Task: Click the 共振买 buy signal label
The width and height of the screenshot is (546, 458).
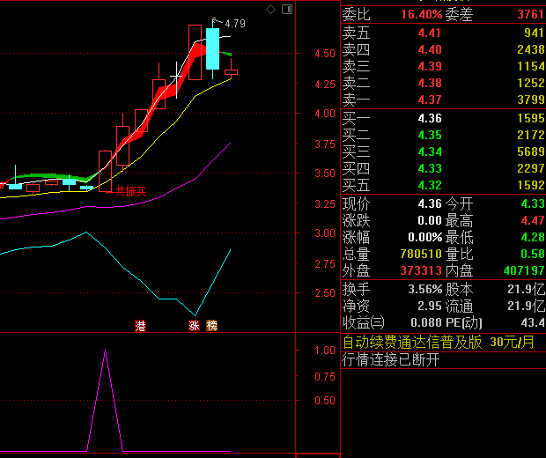Action: pyautogui.click(x=131, y=191)
